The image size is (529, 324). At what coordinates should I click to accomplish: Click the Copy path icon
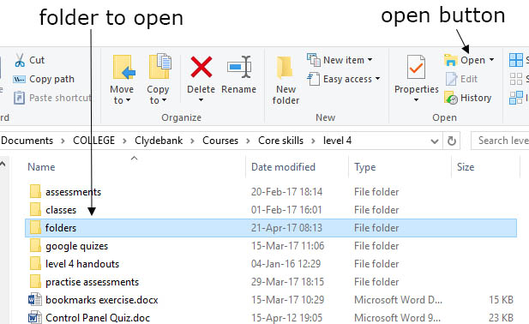(x=19, y=79)
